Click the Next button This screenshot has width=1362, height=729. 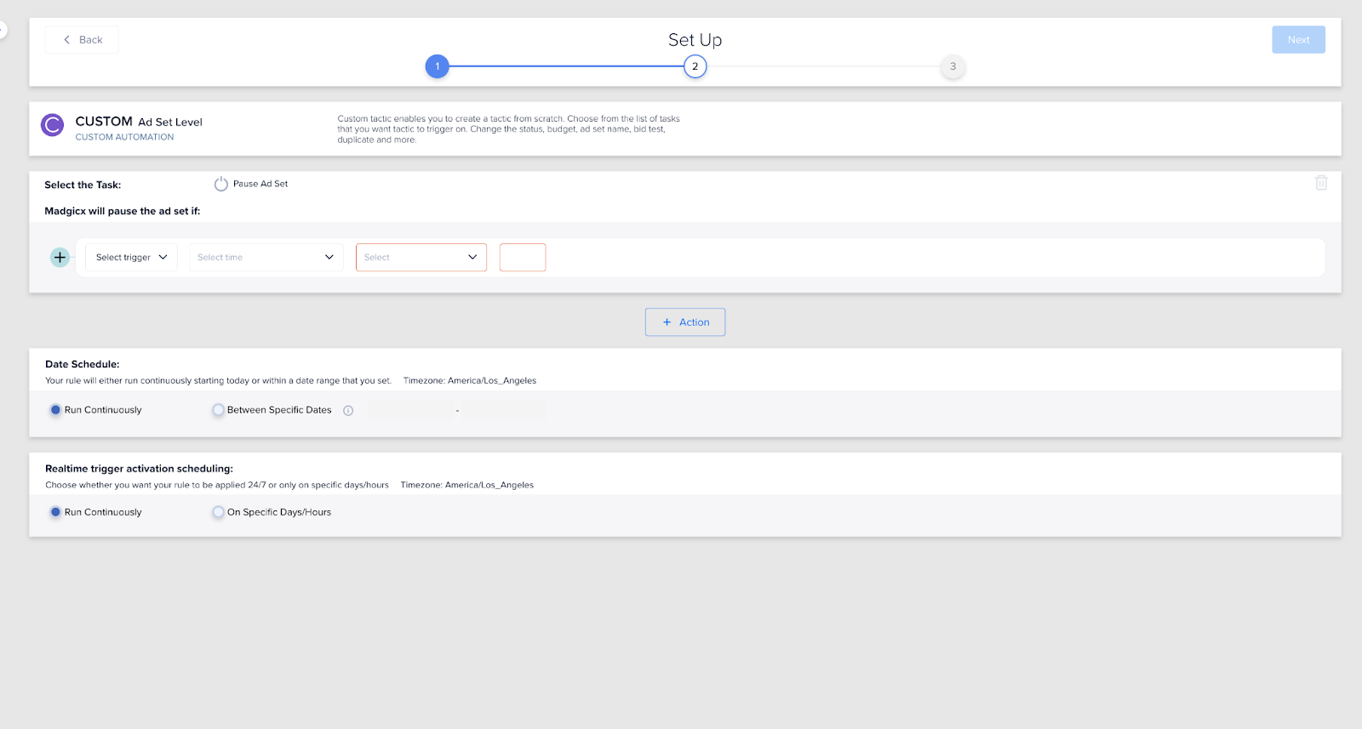(1298, 40)
